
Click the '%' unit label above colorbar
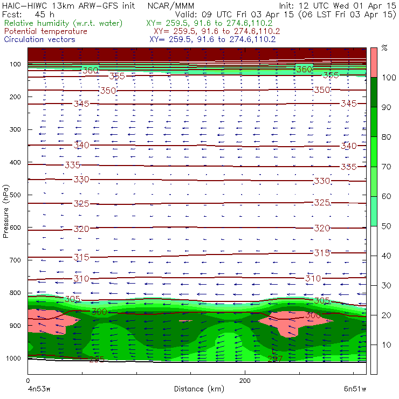384,48
